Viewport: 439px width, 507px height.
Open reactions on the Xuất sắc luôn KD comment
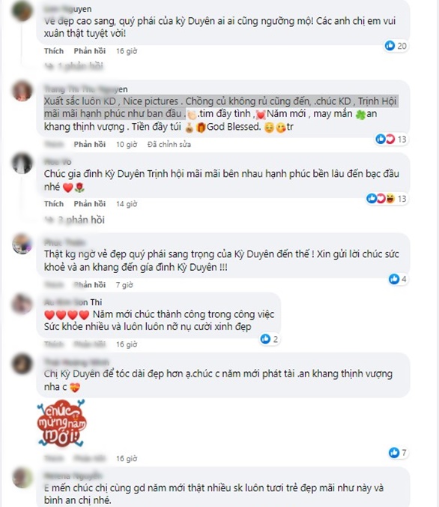click(x=391, y=139)
